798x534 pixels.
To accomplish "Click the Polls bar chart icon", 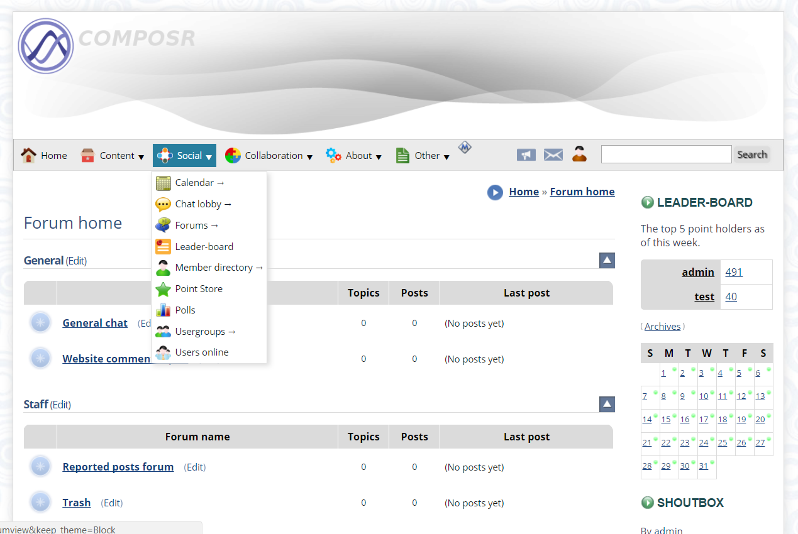I will [x=163, y=310].
